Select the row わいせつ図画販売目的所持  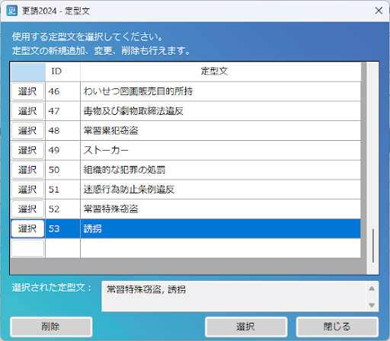pos(220,91)
